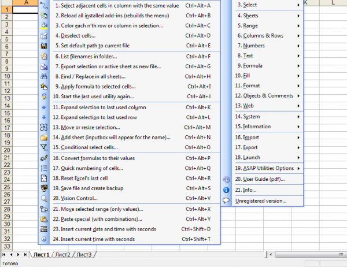The height and width of the screenshot is (267, 347).
Task: Expand the 10. Fill submenu
Action: tap(268, 76)
